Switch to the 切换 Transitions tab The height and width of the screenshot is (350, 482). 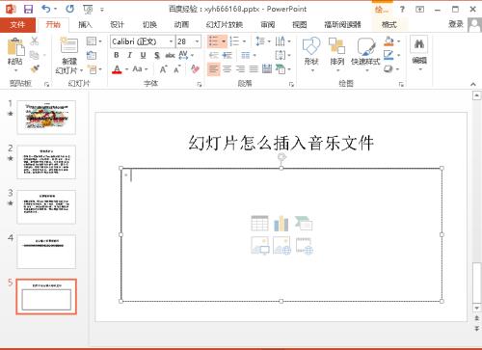(x=149, y=24)
